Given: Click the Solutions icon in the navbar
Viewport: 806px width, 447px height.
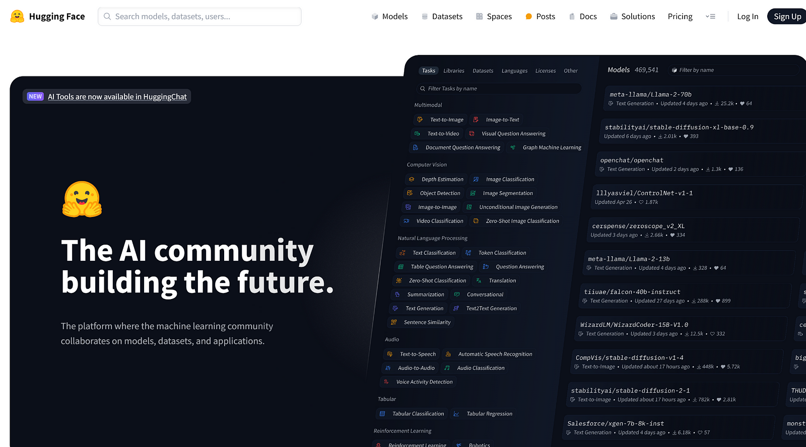Looking at the screenshot, I should pyautogui.click(x=614, y=17).
